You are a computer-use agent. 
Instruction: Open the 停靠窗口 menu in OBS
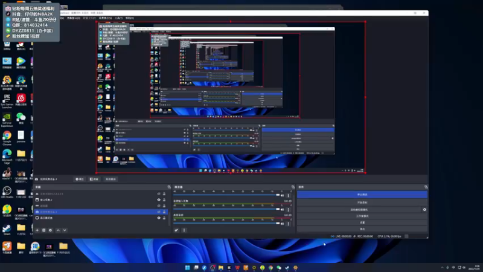point(73,18)
